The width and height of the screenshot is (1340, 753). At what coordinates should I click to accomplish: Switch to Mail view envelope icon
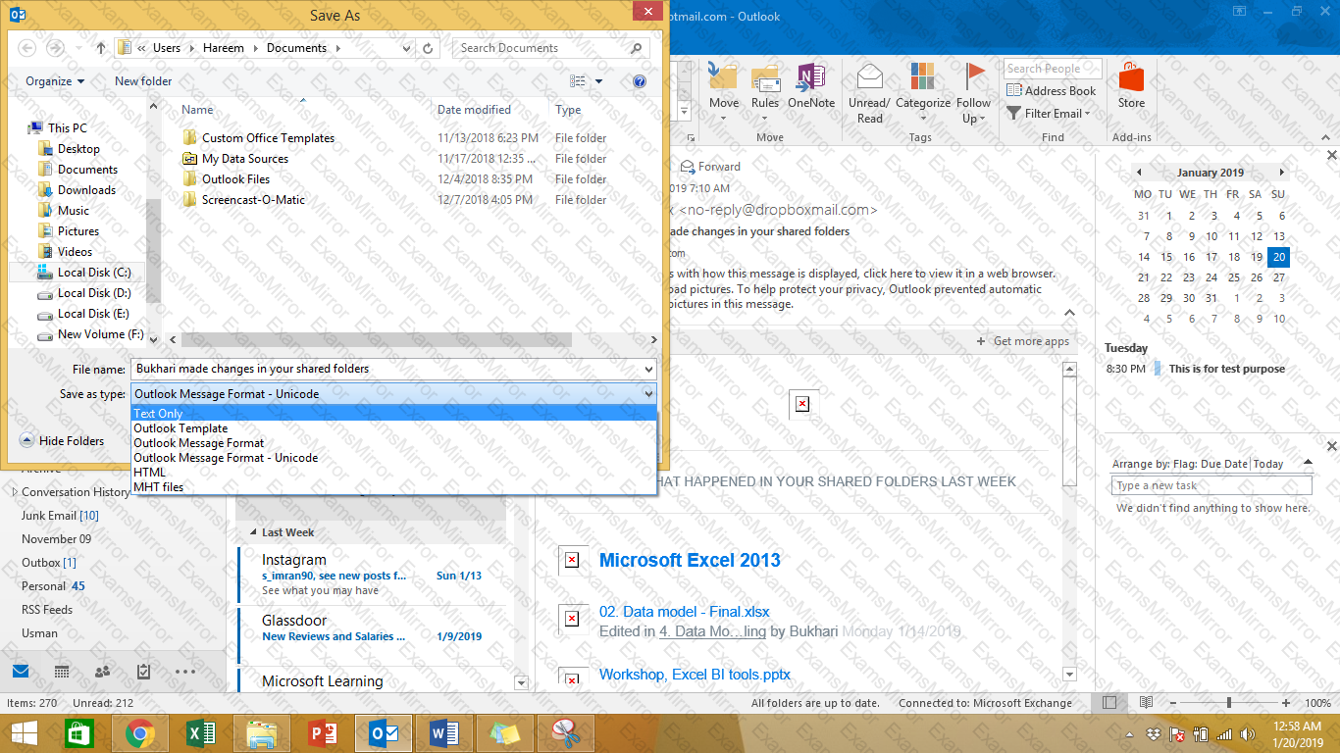pos(21,672)
